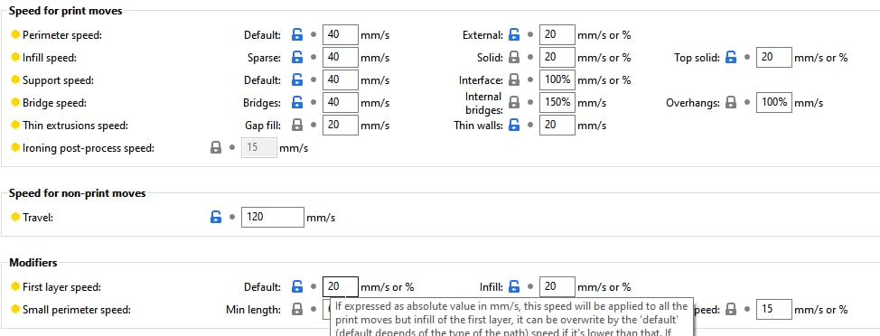Select the First layer speed Default field
This screenshot has width=880, height=336.
(341, 286)
